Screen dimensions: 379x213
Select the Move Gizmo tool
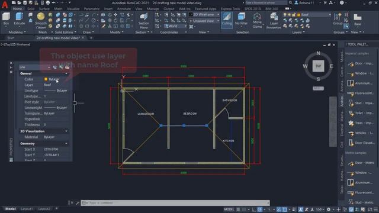257,20
